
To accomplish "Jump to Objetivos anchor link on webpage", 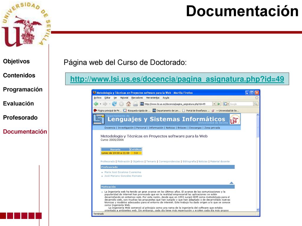I will (x=138, y=162).
